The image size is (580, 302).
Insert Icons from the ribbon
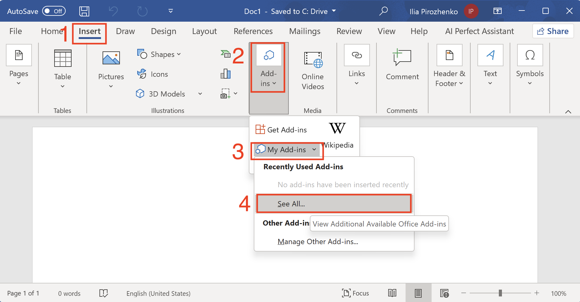pyautogui.click(x=152, y=74)
